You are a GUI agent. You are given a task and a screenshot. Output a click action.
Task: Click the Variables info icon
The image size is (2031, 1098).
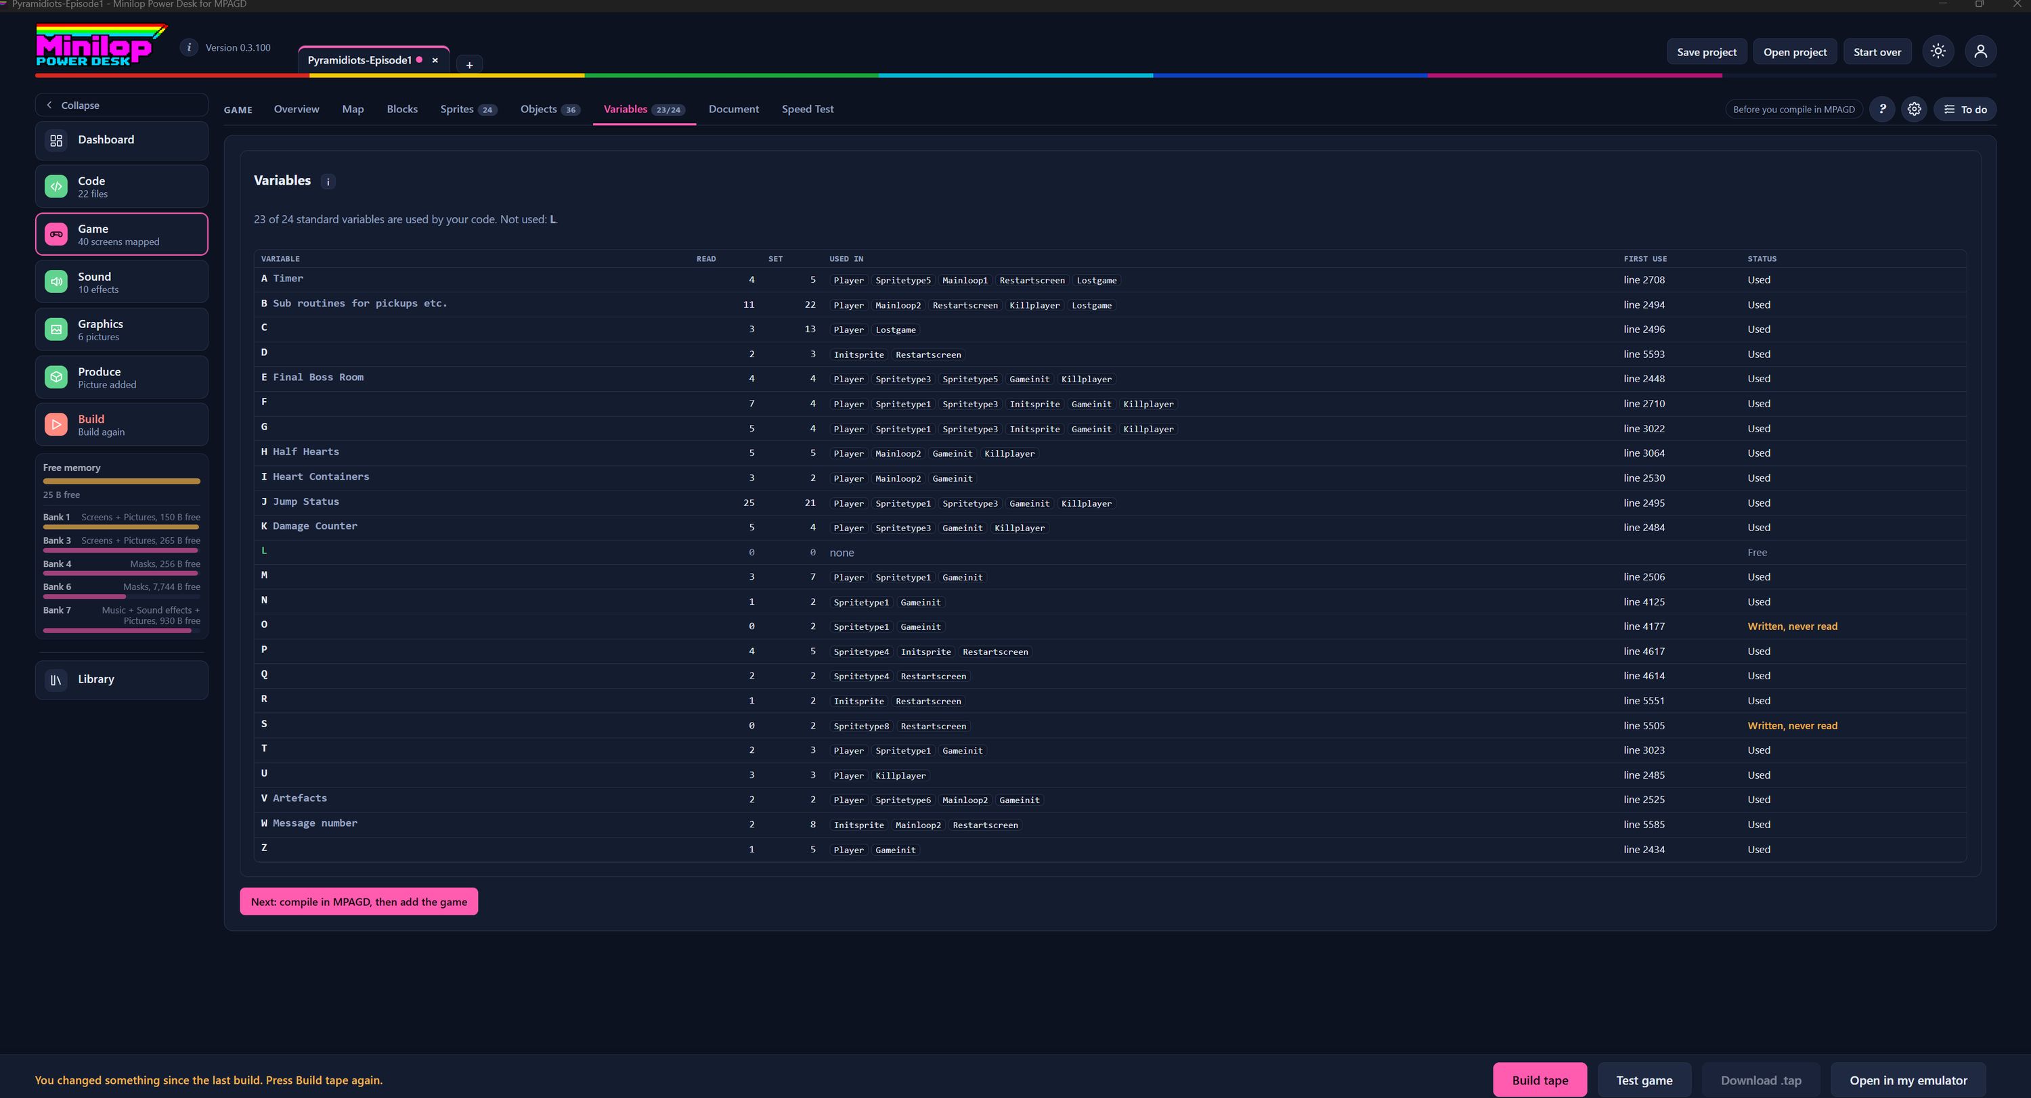pyautogui.click(x=328, y=182)
